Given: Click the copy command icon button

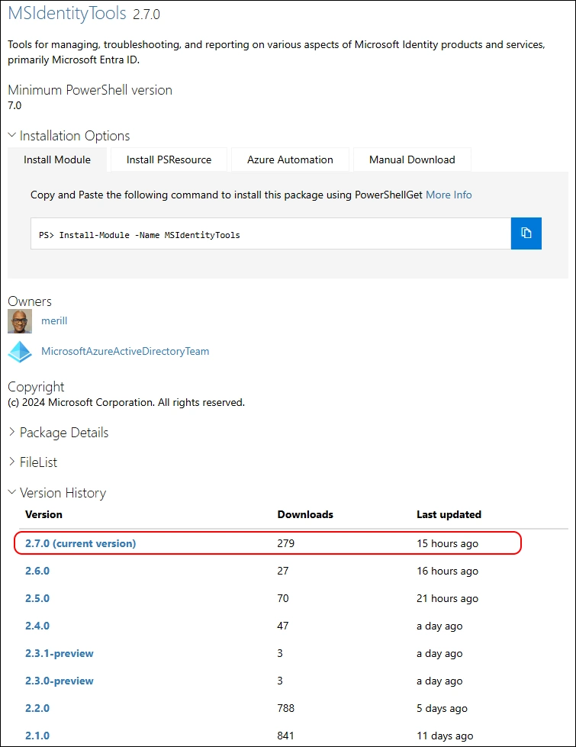Looking at the screenshot, I should [526, 233].
